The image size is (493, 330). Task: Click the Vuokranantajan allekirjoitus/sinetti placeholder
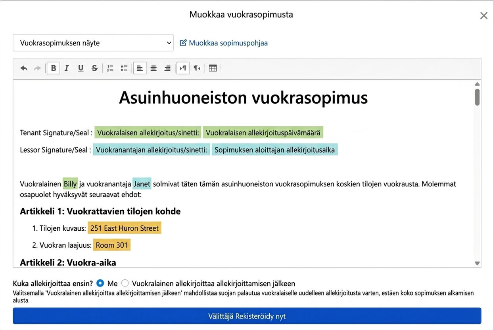pos(152,150)
